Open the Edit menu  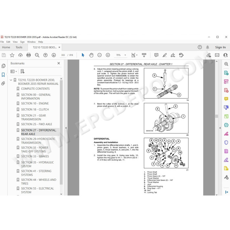[x=8, y=42]
